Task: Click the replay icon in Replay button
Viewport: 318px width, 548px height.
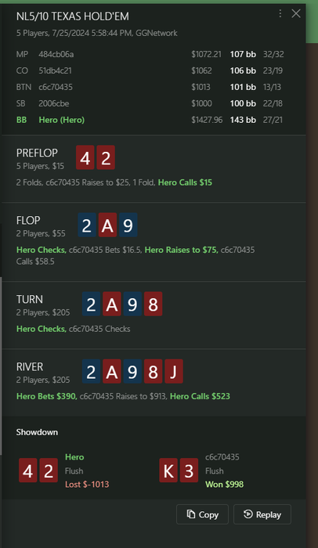Action: pyautogui.click(x=248, y=514)
